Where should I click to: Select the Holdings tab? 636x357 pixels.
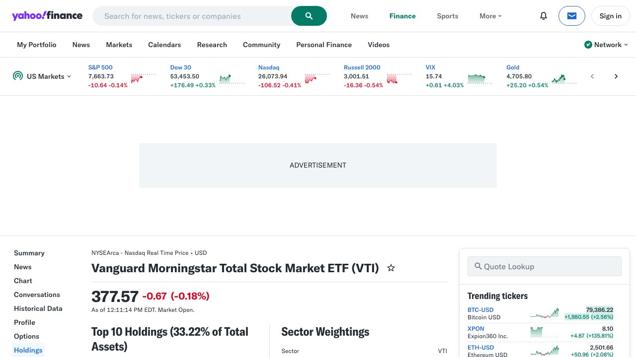pos(28,350)
